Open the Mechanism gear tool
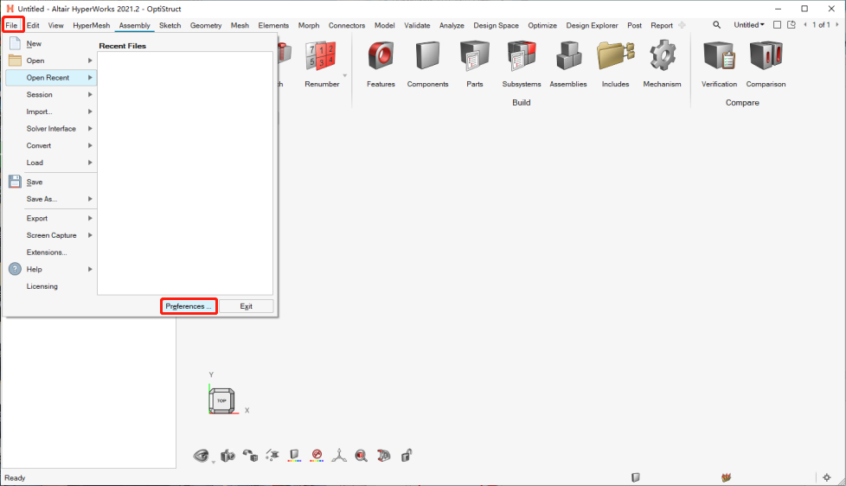Image resolution: width=846 pixels, height=486 pixels. (662, 64)
